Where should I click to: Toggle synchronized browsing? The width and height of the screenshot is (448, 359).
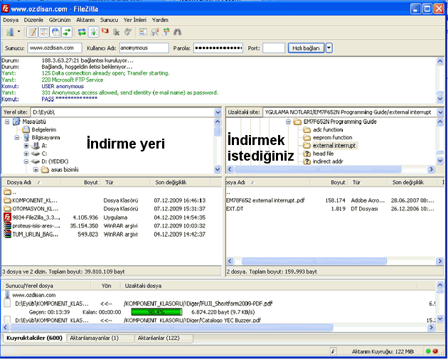tap(166, 32)
